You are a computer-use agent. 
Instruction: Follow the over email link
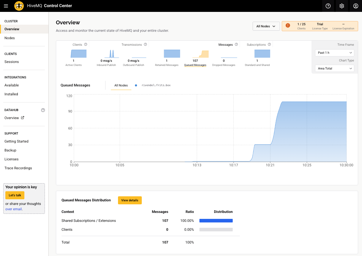coord(14,209)
